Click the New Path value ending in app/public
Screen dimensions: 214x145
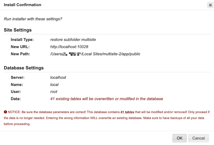[x=95, y=54]
